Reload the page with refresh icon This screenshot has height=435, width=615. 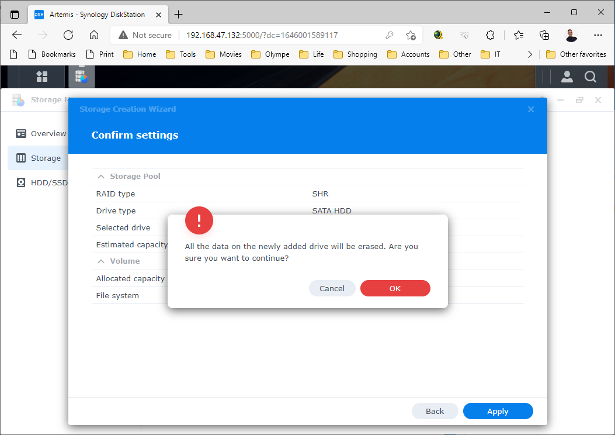68,35
